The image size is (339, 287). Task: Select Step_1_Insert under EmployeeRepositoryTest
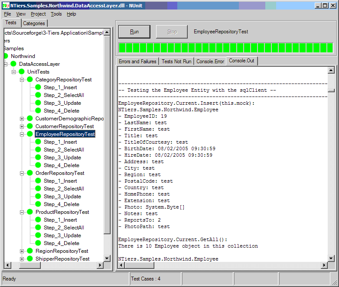pyautogui.click(x=60, y=142)
